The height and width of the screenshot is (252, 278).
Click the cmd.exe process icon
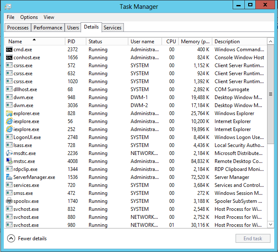click(x=9, y=50)
